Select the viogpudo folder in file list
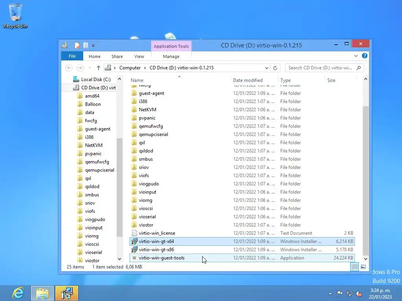This screenshot has width=402, height=301. coord(242,184)
